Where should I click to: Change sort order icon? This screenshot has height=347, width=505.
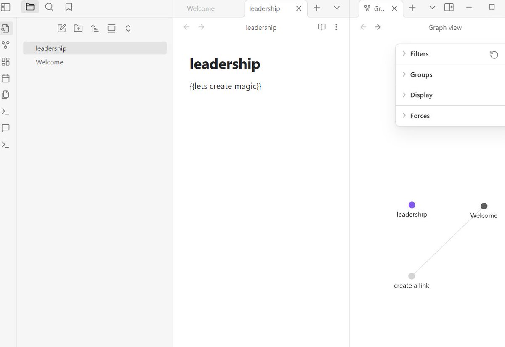(95, 29)
